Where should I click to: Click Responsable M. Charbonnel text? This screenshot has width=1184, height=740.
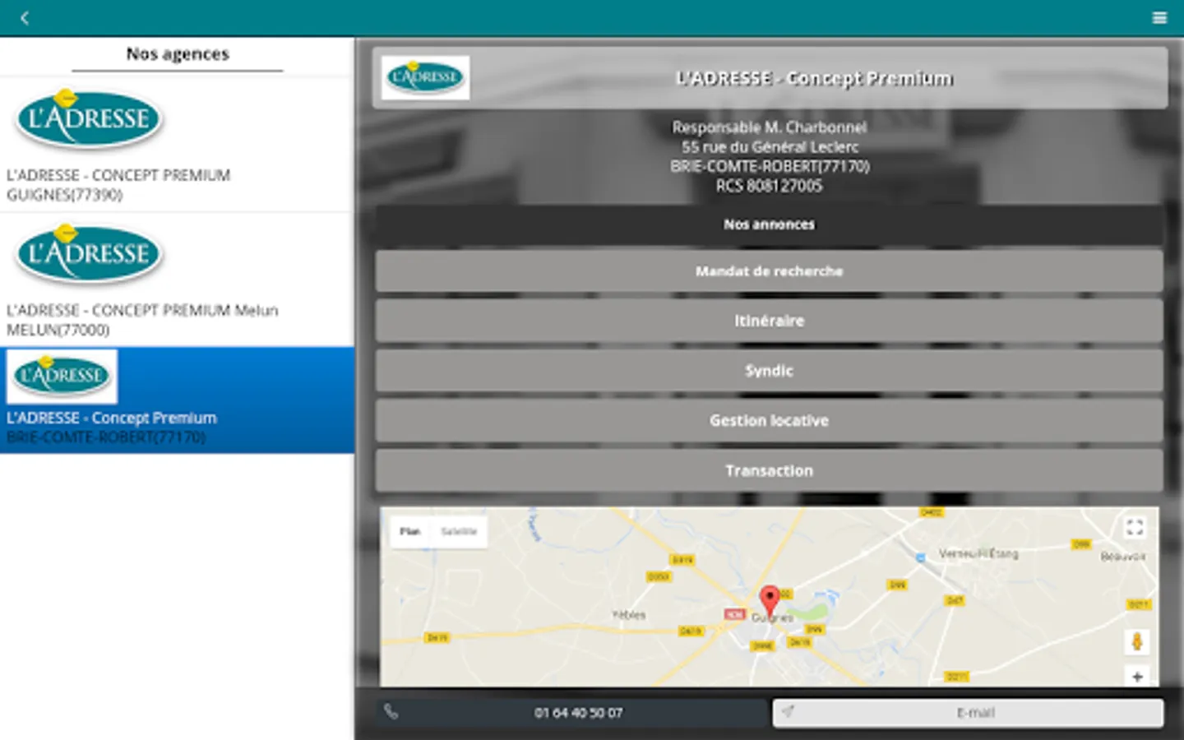pos(770,127)
